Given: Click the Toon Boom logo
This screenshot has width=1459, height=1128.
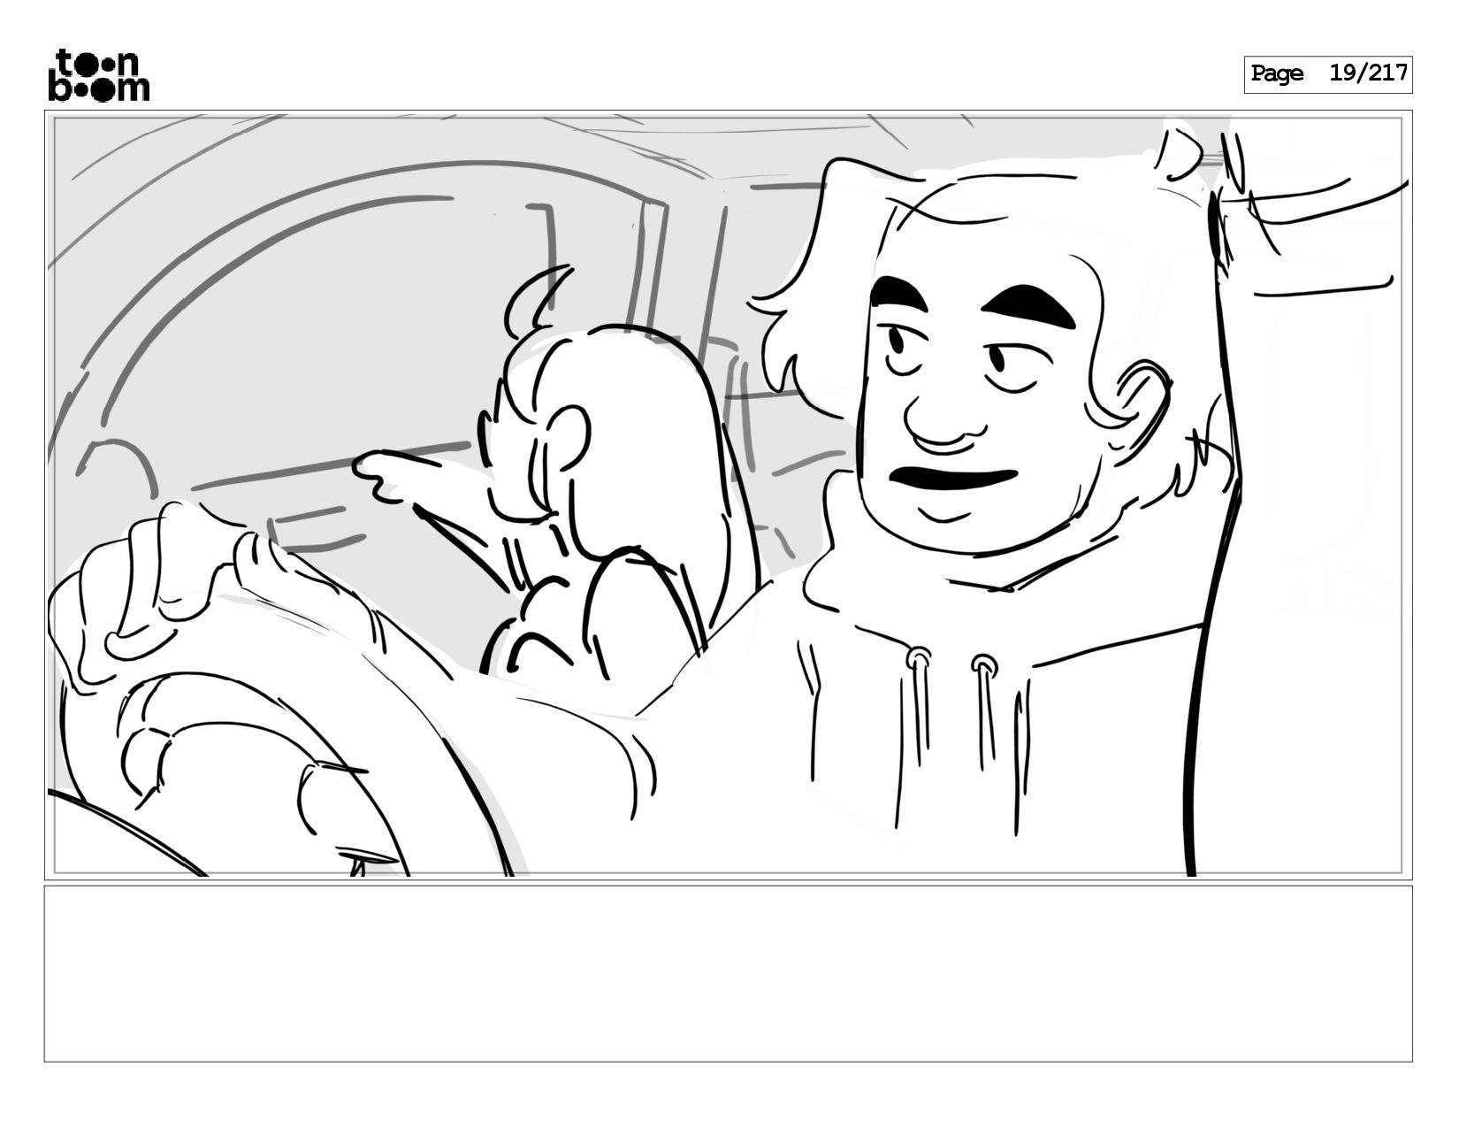Looking at the screenshot, I should coord(98,75).
